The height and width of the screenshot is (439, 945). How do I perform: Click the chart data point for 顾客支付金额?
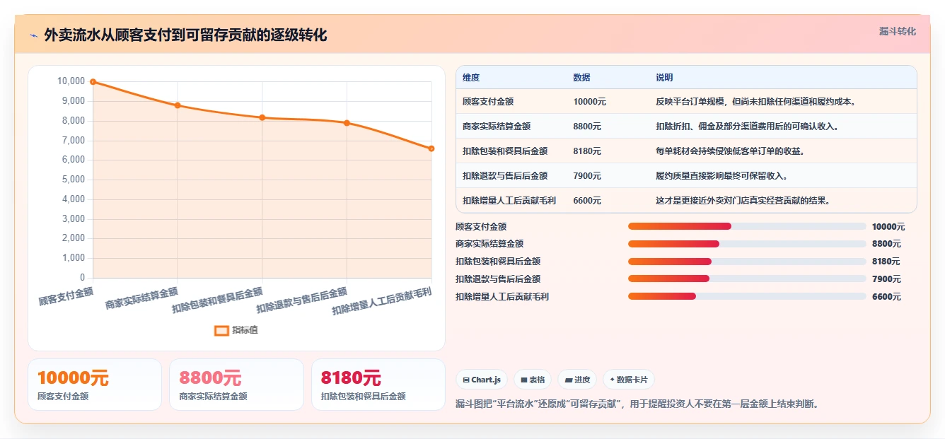(x=93, y=82)
